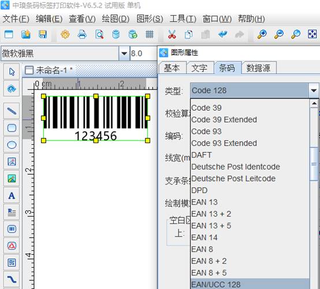Choose EAN 13 + 2 option
The height and width of the screenshot is (289, 320).
pyautogui.click(x=250, y=214)
